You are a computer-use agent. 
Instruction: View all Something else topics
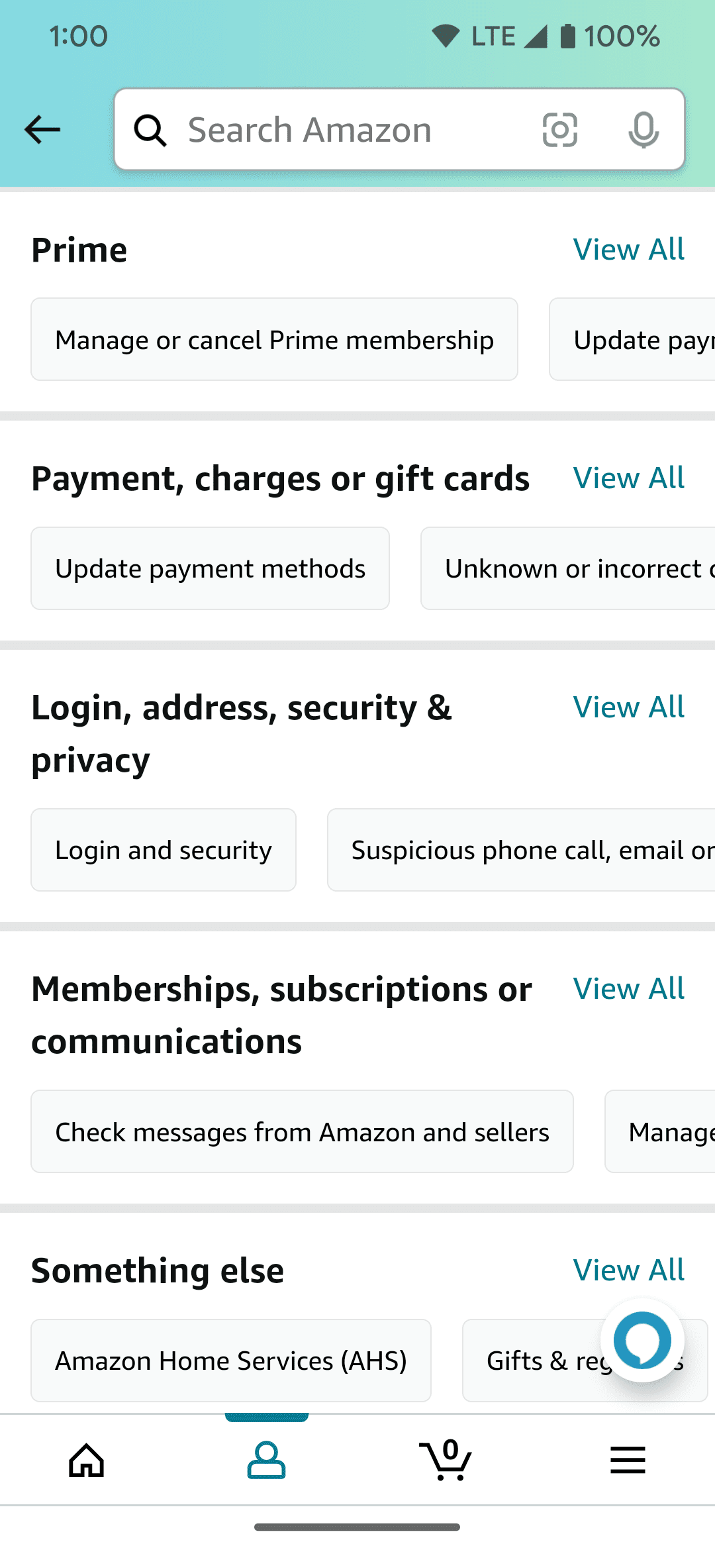click(x=628, y=1270)
